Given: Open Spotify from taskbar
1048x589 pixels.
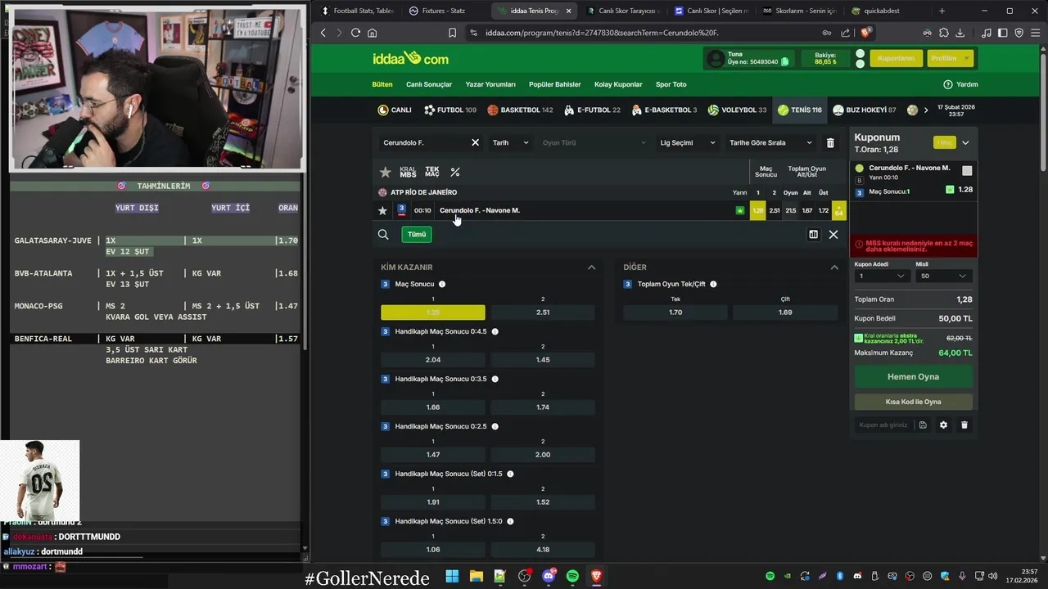Looking at the screenshot, I should pos(572,576).
